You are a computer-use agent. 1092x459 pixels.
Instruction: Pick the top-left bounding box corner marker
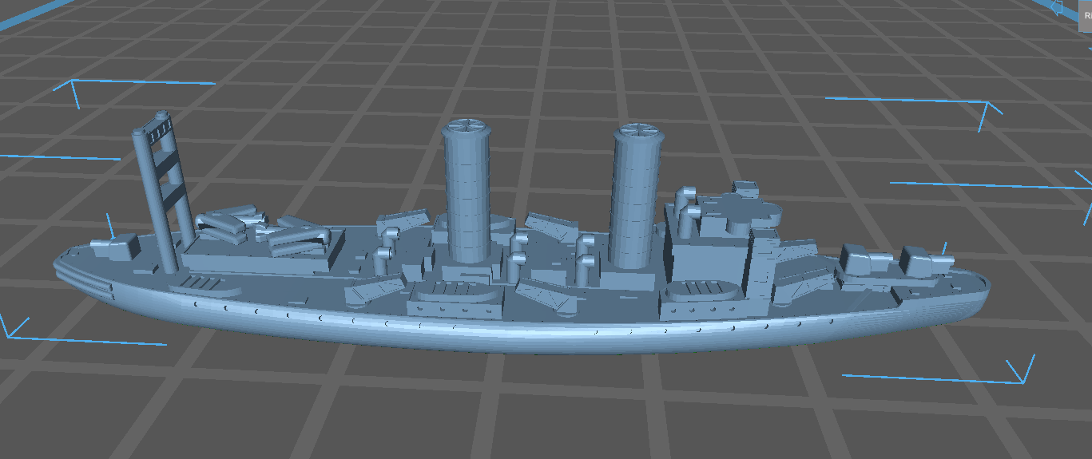74,84
